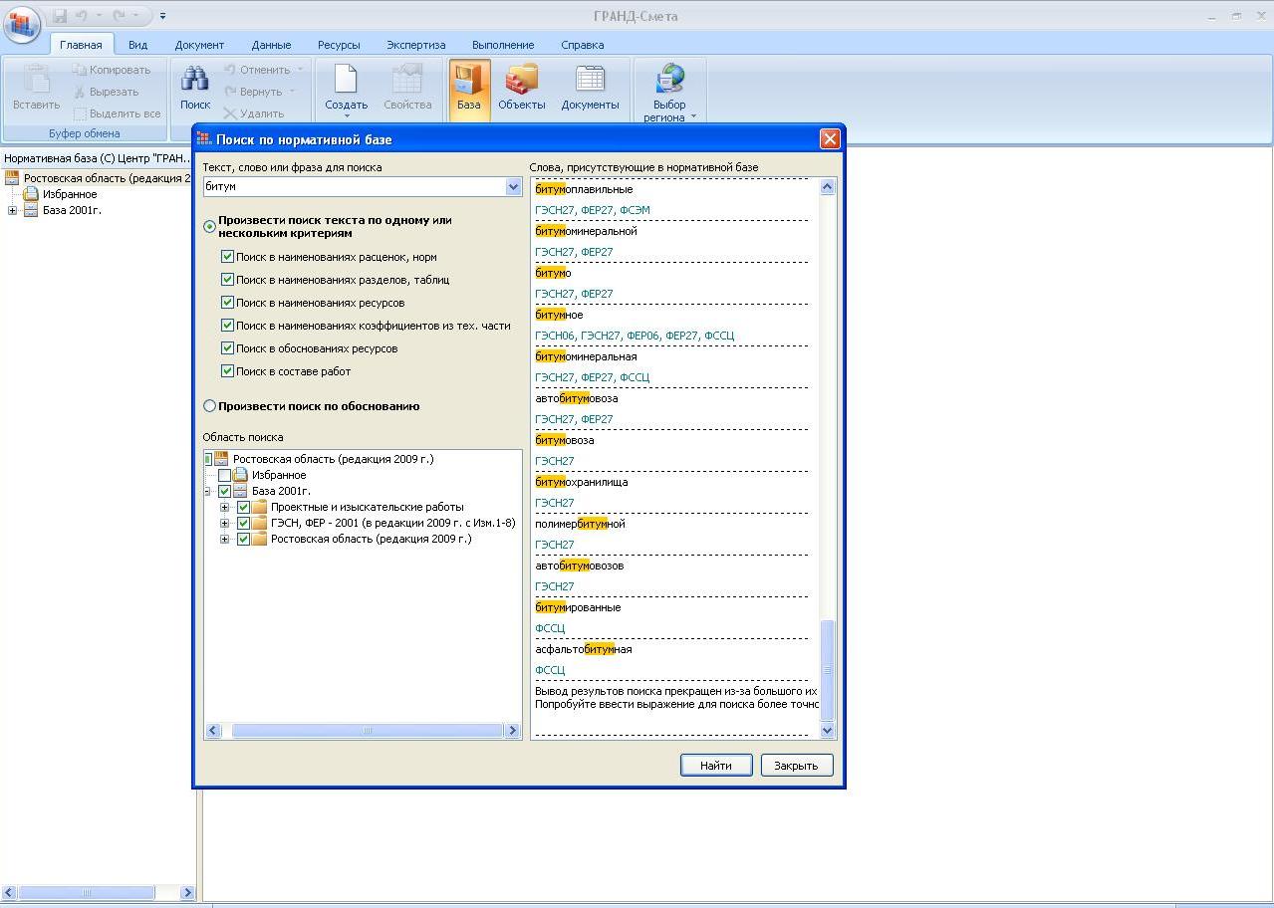
Task: Click the Удалить ribbon command
Action: pyautogui.click(x=254, y=113)
